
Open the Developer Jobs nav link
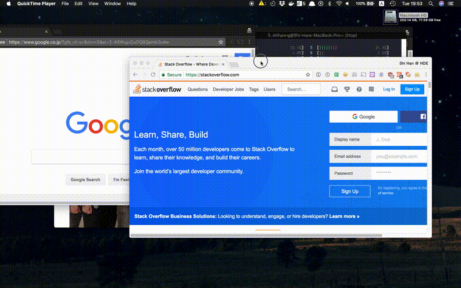pos(228,89)
